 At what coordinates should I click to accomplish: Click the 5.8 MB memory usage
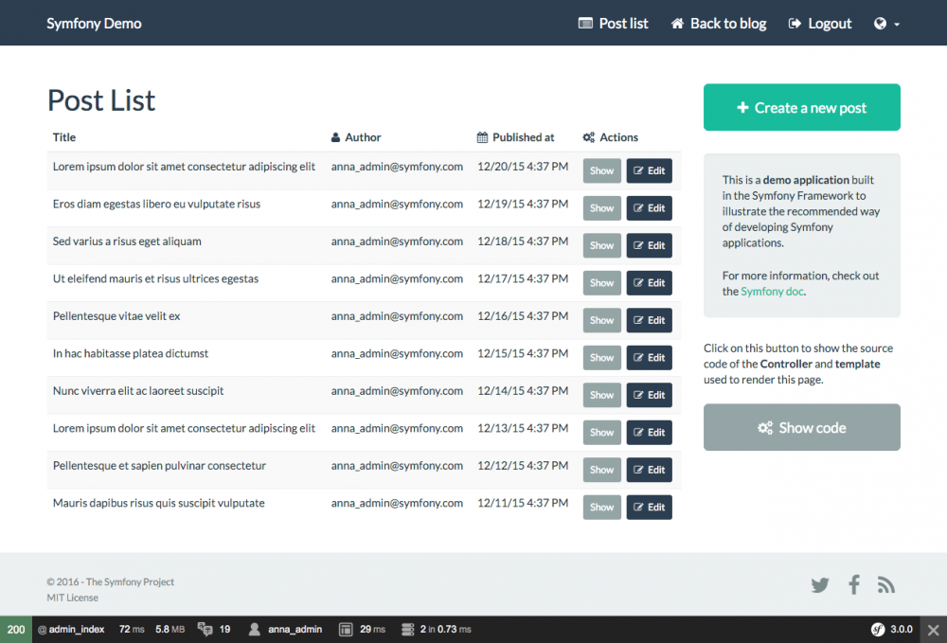click(x=170, y=629)
